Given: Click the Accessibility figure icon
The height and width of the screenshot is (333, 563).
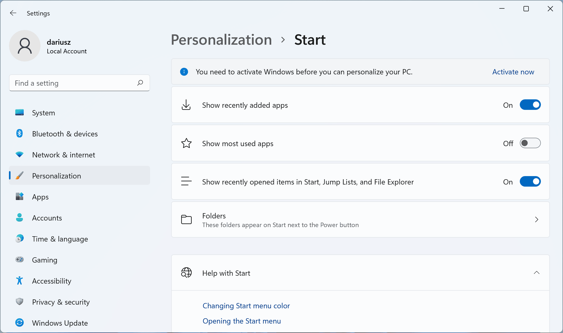Looking at the screenshot, I should click(19, 280).
